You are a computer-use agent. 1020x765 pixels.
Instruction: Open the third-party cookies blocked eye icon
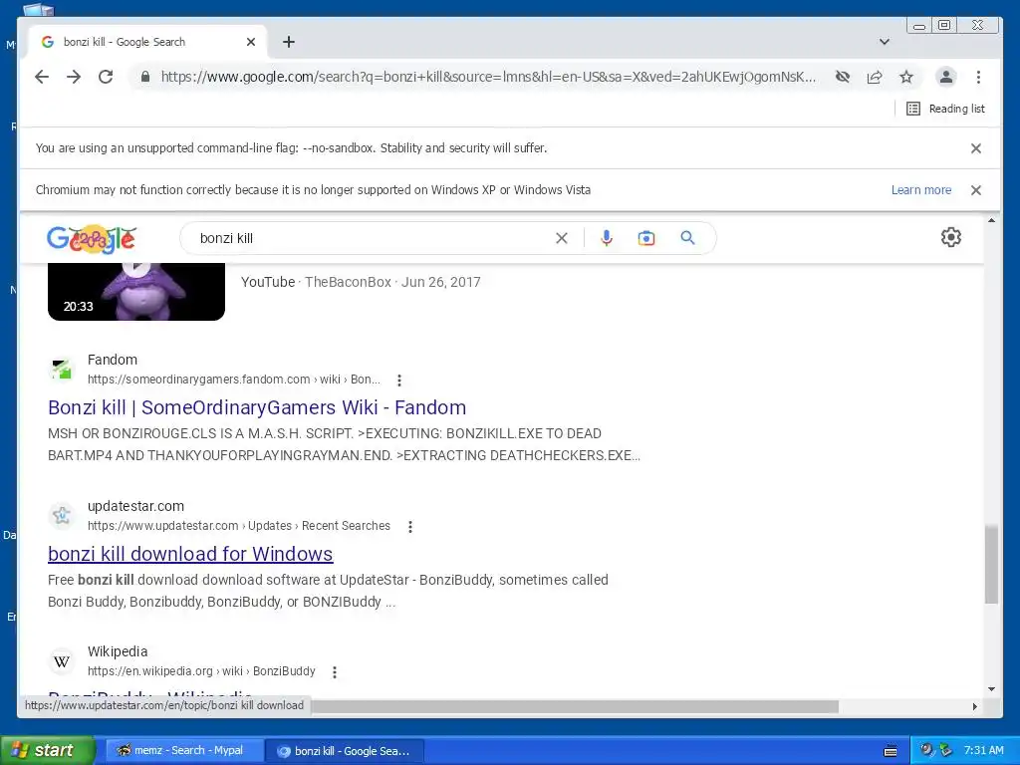(x=843, y=77)
